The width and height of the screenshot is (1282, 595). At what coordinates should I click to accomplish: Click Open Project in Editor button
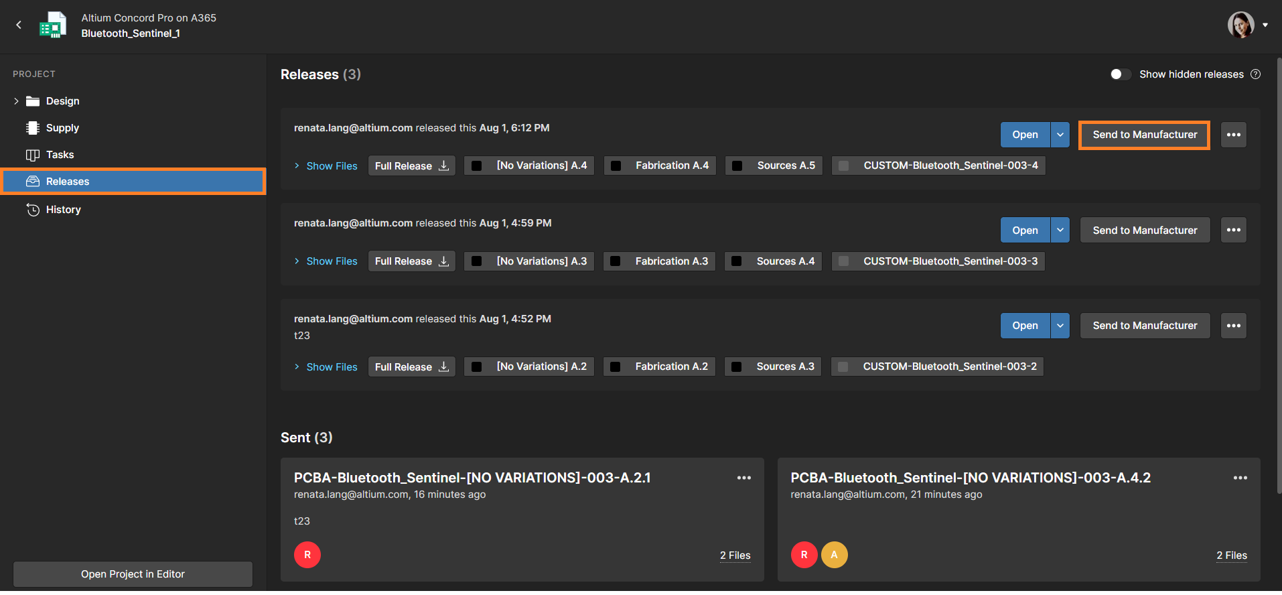(x=133, y=574)
